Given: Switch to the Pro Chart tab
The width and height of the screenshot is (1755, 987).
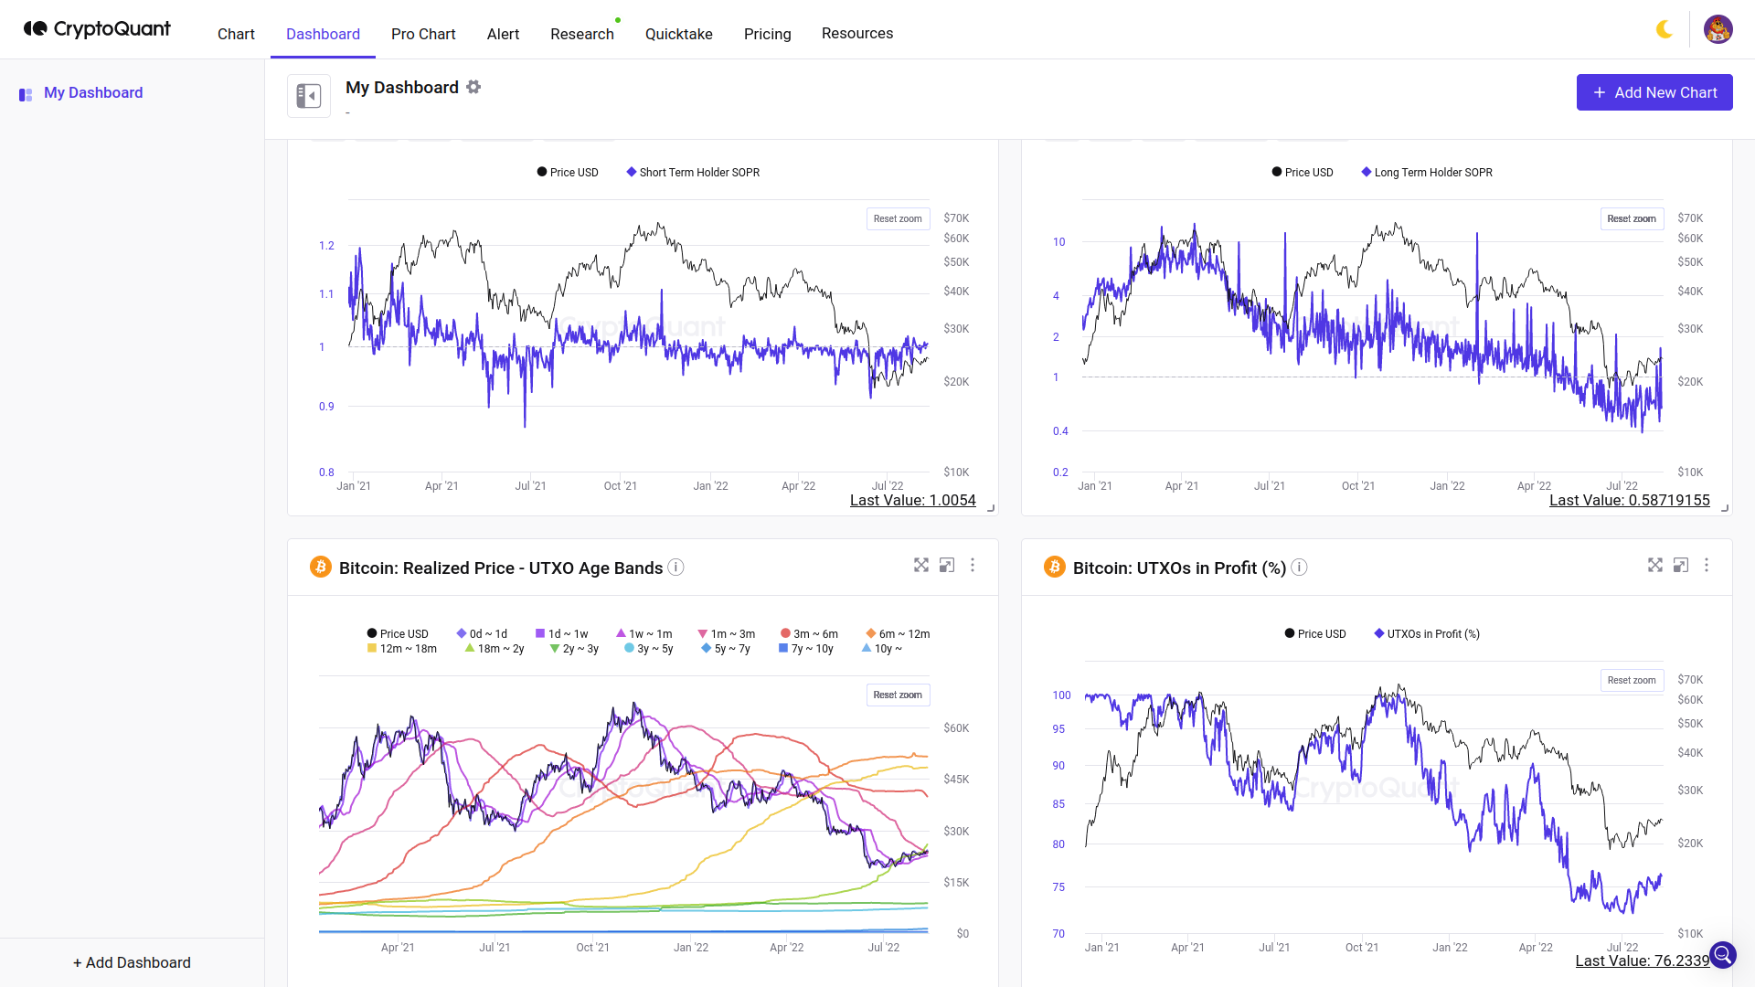Looking at the screenshot, I should coord(423,34).
